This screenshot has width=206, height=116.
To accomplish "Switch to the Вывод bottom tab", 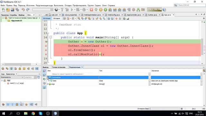I will pos(46,67).
